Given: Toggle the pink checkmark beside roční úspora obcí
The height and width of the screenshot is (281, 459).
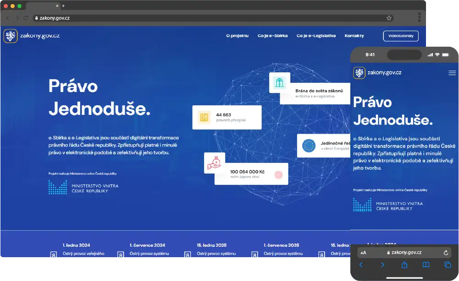Looking at the screenshot, I should pos(279,175).
